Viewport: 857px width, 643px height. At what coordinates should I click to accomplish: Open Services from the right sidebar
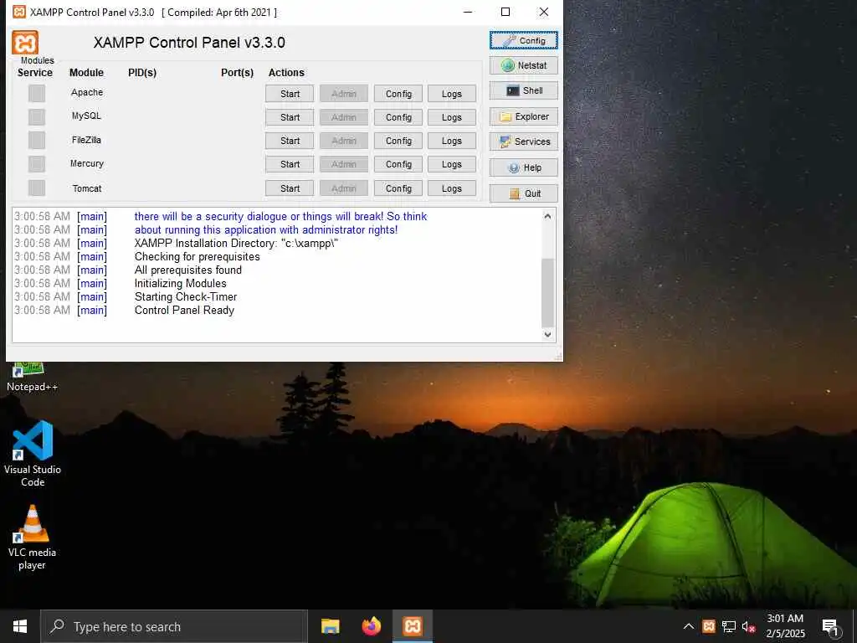click(x=524, y=141)
